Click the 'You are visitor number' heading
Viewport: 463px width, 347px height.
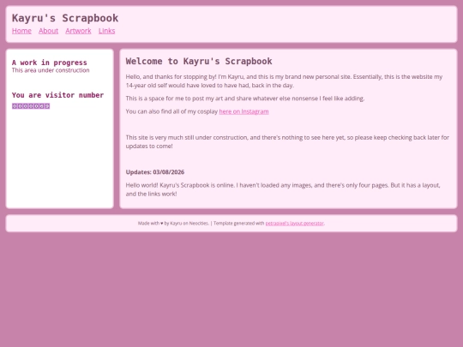click(58, 95)
